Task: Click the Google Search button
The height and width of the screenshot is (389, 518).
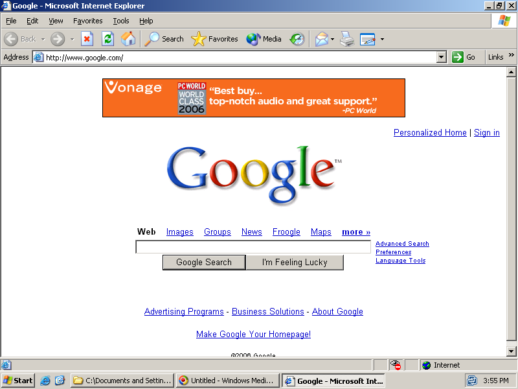Action: point(204,263)
